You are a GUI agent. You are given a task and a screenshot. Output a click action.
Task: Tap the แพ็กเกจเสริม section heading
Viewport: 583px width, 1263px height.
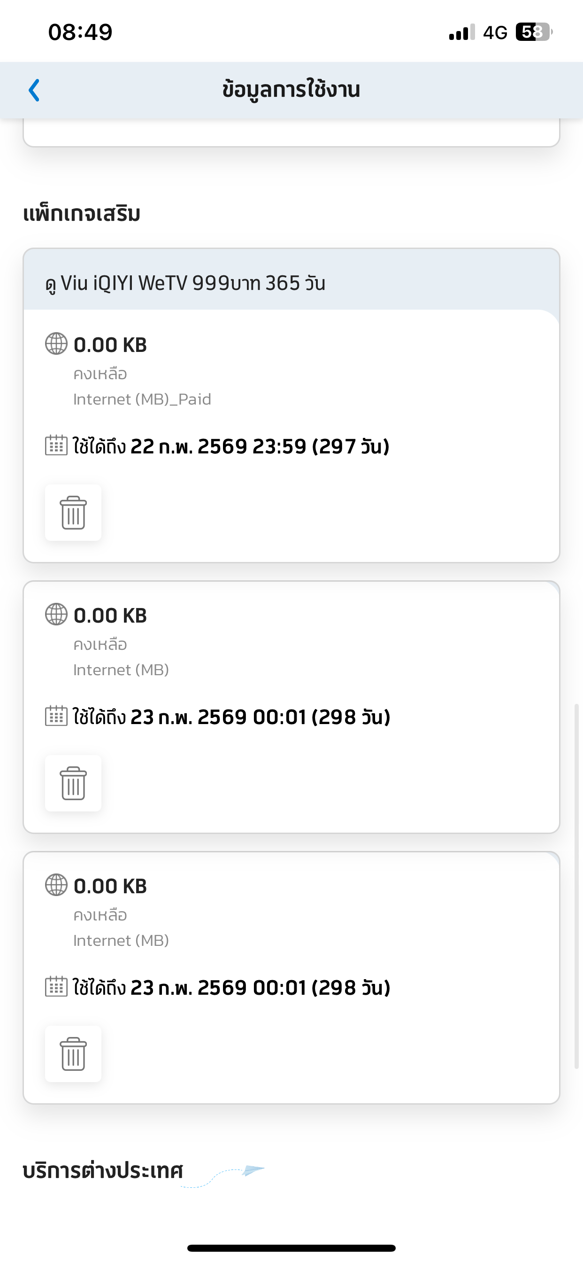(82, 214)
